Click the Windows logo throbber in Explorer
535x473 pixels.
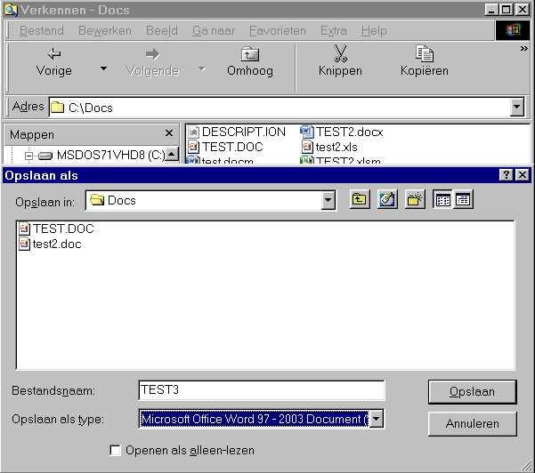coord(513,30)
